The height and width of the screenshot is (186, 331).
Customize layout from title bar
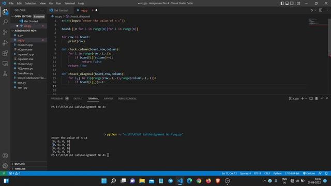[298, 3]
